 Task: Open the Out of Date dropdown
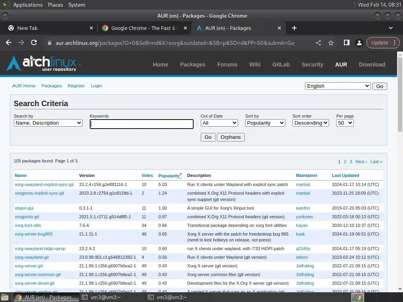point(219,123)
